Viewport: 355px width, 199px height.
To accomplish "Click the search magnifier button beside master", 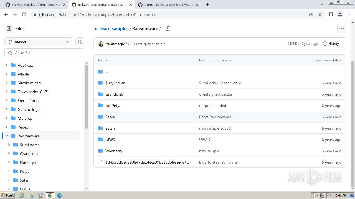I will click(x=80, y=42).
